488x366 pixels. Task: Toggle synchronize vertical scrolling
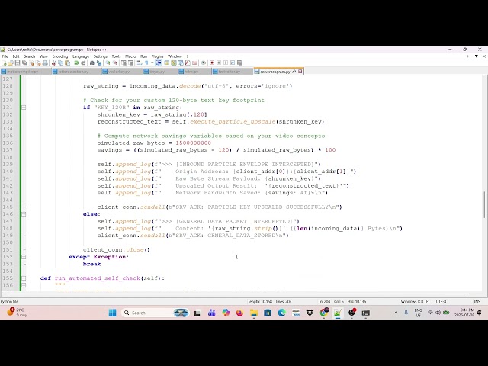[x=124, y=63]
